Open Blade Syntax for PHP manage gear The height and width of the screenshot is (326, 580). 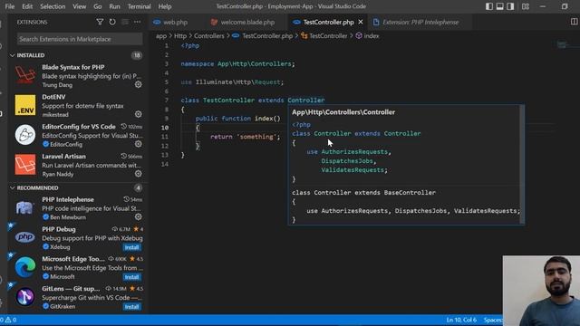(x=139, y=84)
